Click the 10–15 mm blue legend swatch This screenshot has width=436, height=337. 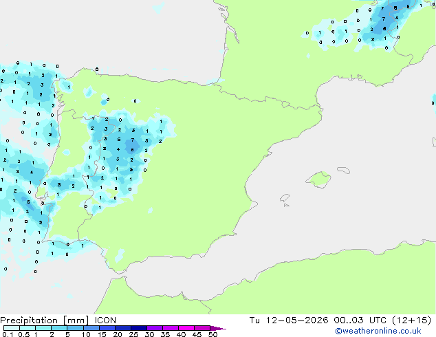91,328
